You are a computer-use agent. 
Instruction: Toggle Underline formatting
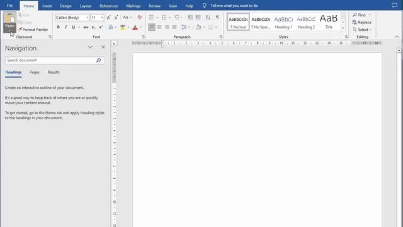pos(74,27)
